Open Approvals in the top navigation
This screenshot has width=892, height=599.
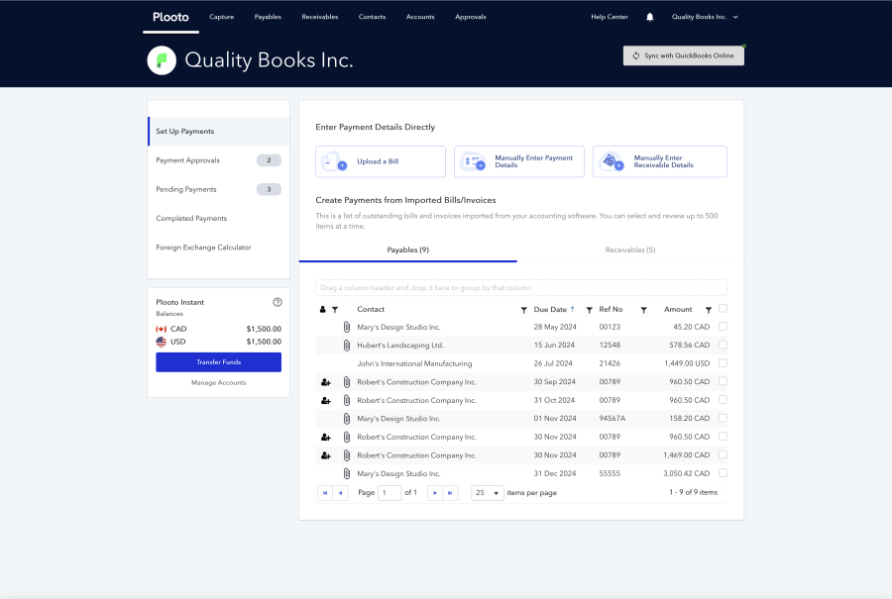point(471,17)
